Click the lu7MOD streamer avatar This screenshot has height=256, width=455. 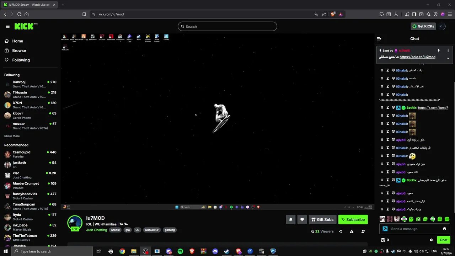[75, 223]
